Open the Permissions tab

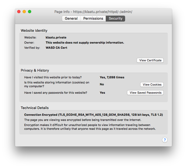click(93, 19)
